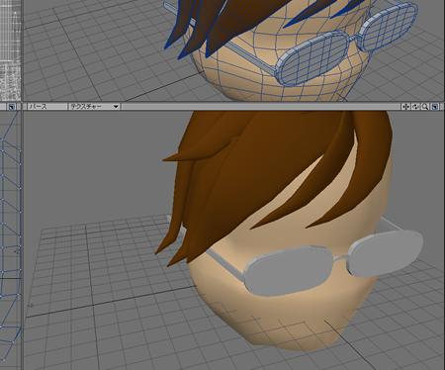Open the テクスチャー display mode dropdown
445x370 pixels.
[x=94, y=107]
